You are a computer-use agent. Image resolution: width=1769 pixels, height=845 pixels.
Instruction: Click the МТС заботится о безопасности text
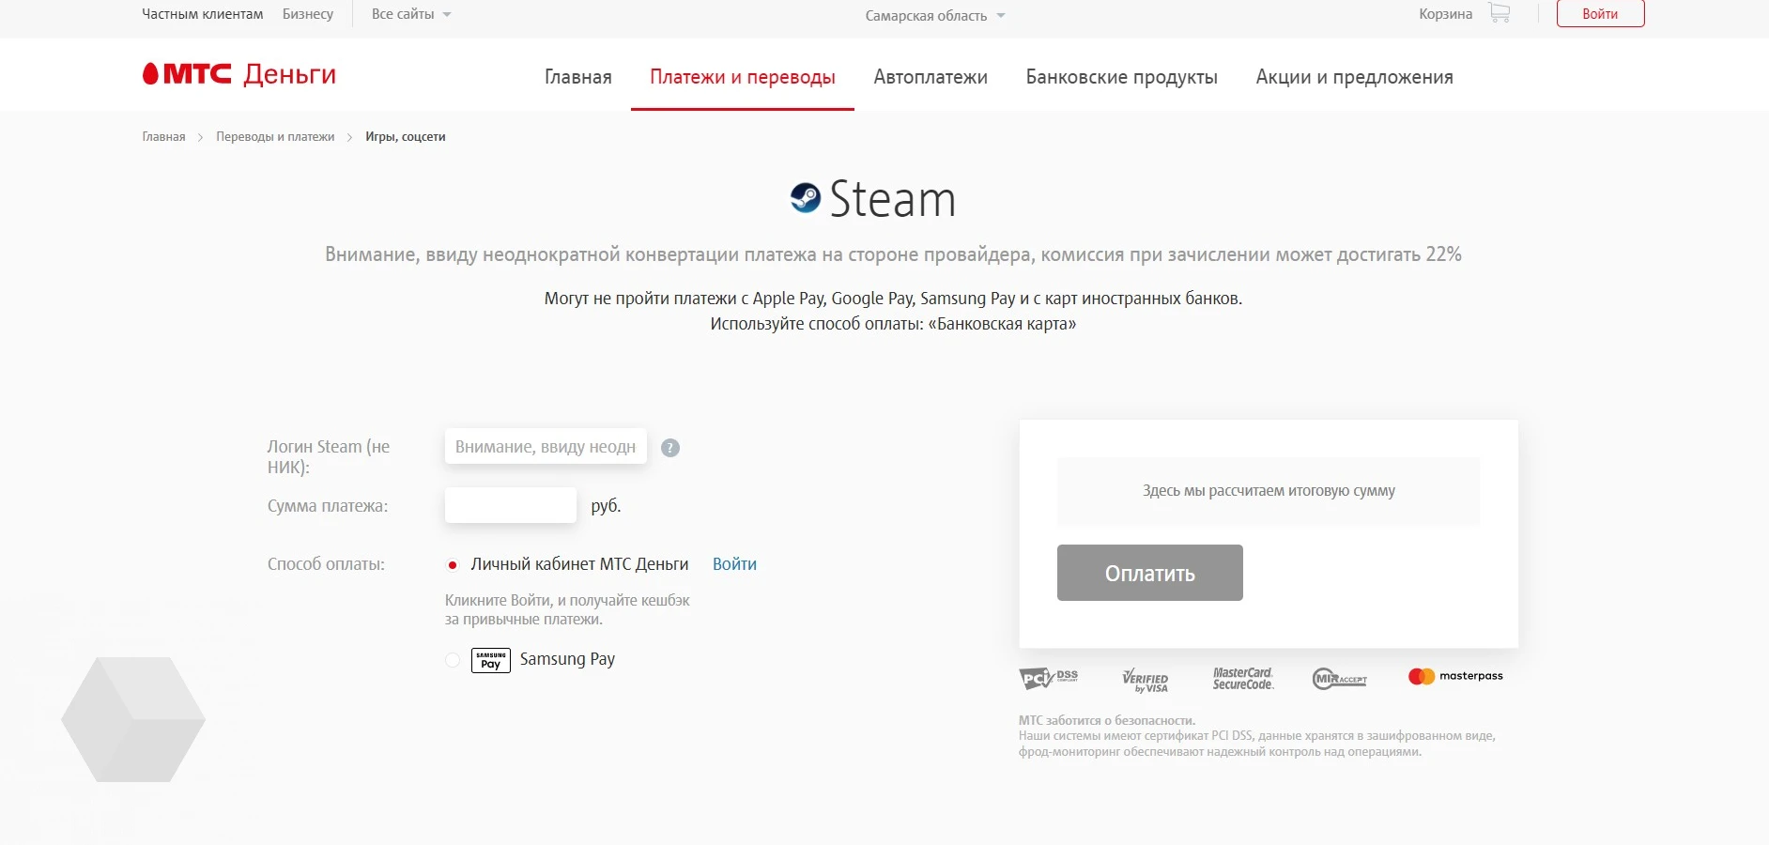(x=1107, y=721)
